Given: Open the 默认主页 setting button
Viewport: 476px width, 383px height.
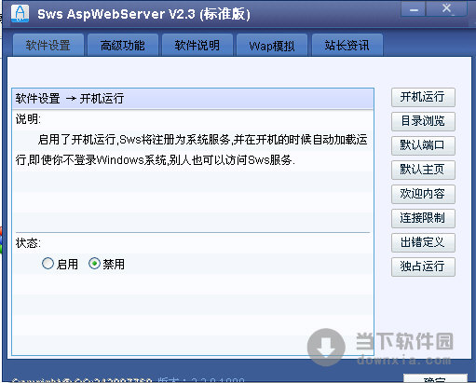Looking at the screenshot, I should tap(423, 170).
